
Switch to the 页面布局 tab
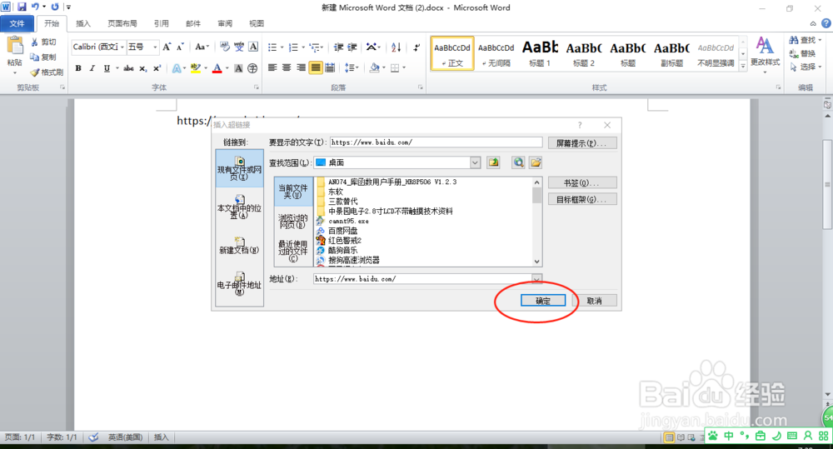tap(122, 23)
